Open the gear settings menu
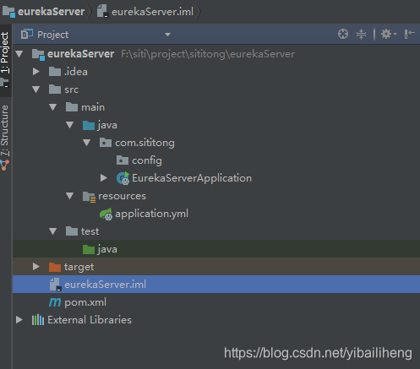 tap(389, 34)
